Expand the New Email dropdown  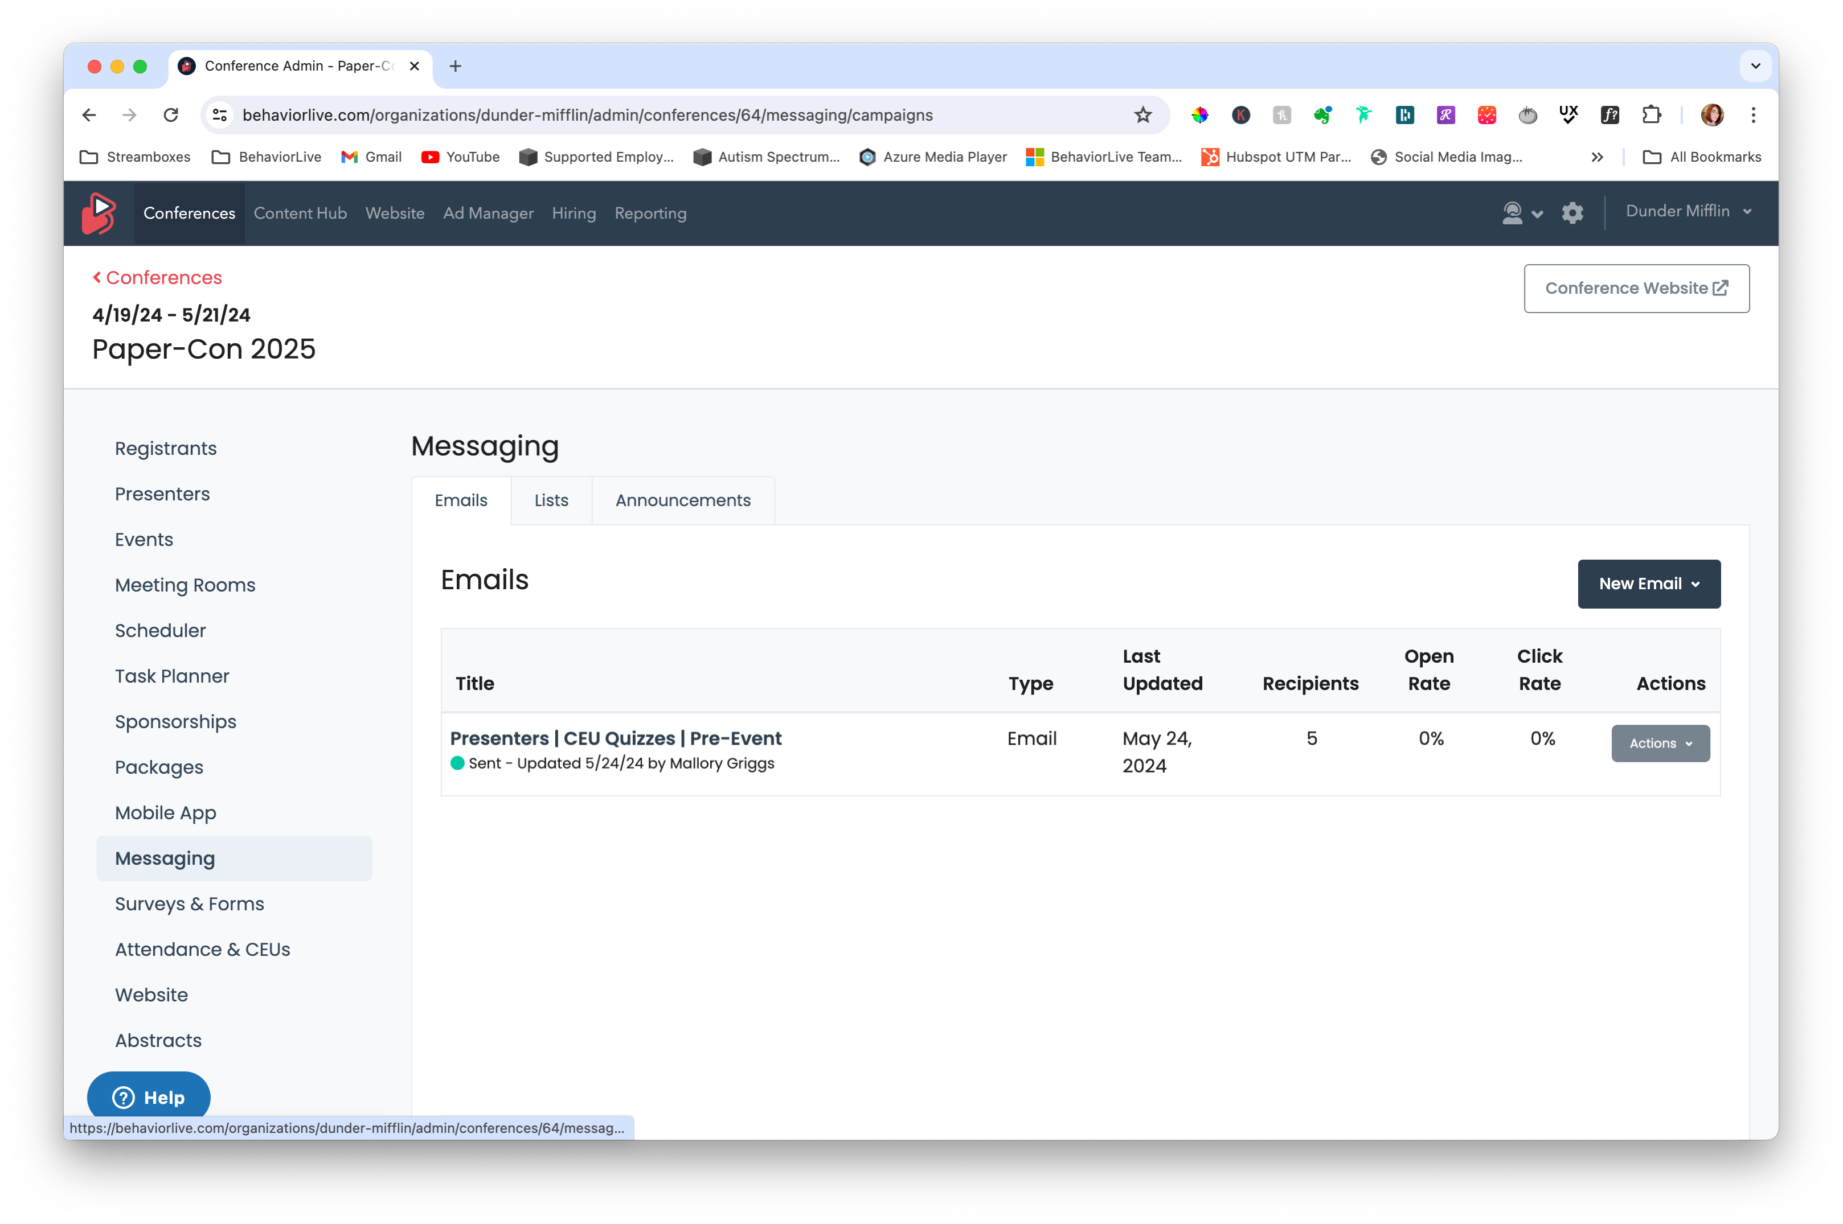point(1649,584)
